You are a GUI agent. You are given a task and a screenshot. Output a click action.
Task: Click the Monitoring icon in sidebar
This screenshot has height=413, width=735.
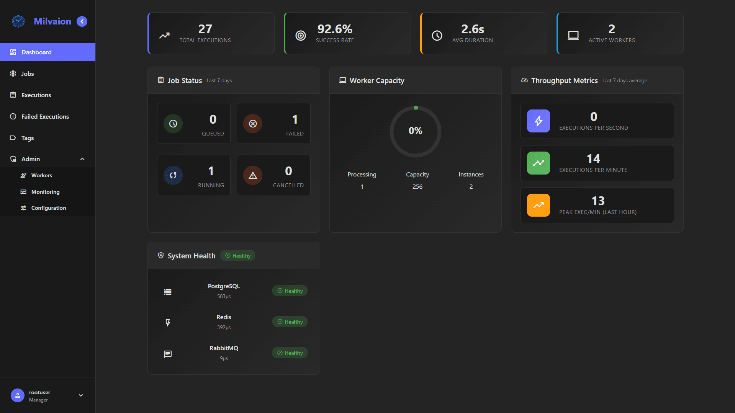coord(24,192)
